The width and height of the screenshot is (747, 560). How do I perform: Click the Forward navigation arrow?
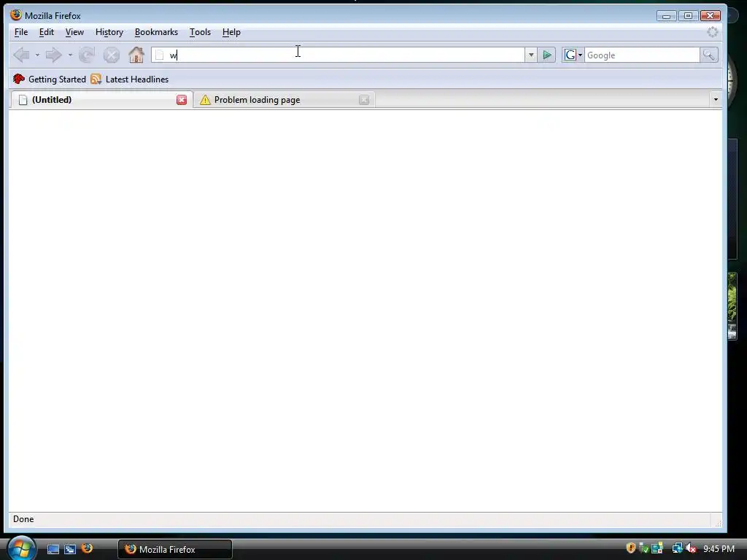pyautogui.click(x=53, y=55)
